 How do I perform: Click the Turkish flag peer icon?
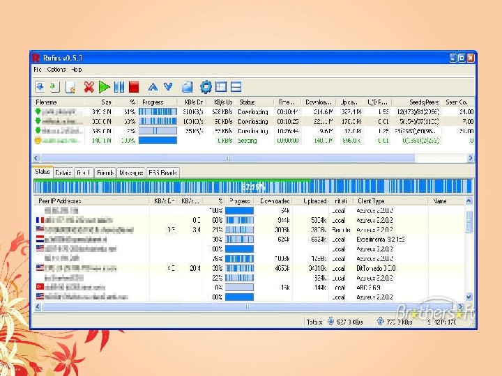(x=40, y=287)
